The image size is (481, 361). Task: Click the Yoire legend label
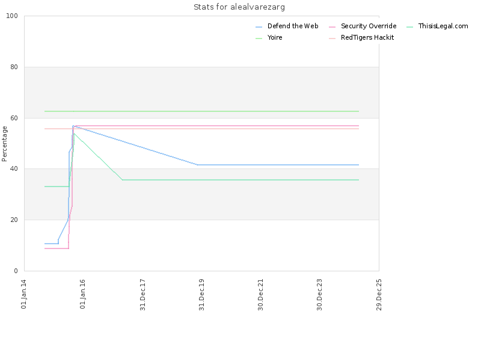point(275,37)
